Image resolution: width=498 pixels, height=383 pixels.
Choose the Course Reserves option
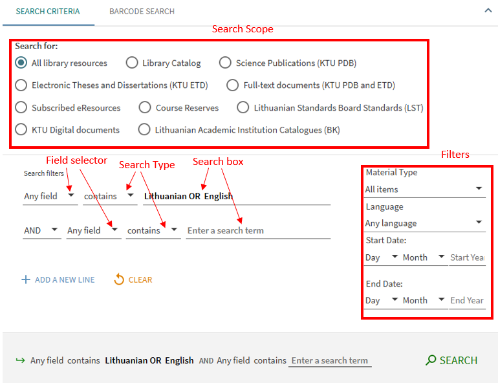[x=146, y=107]
